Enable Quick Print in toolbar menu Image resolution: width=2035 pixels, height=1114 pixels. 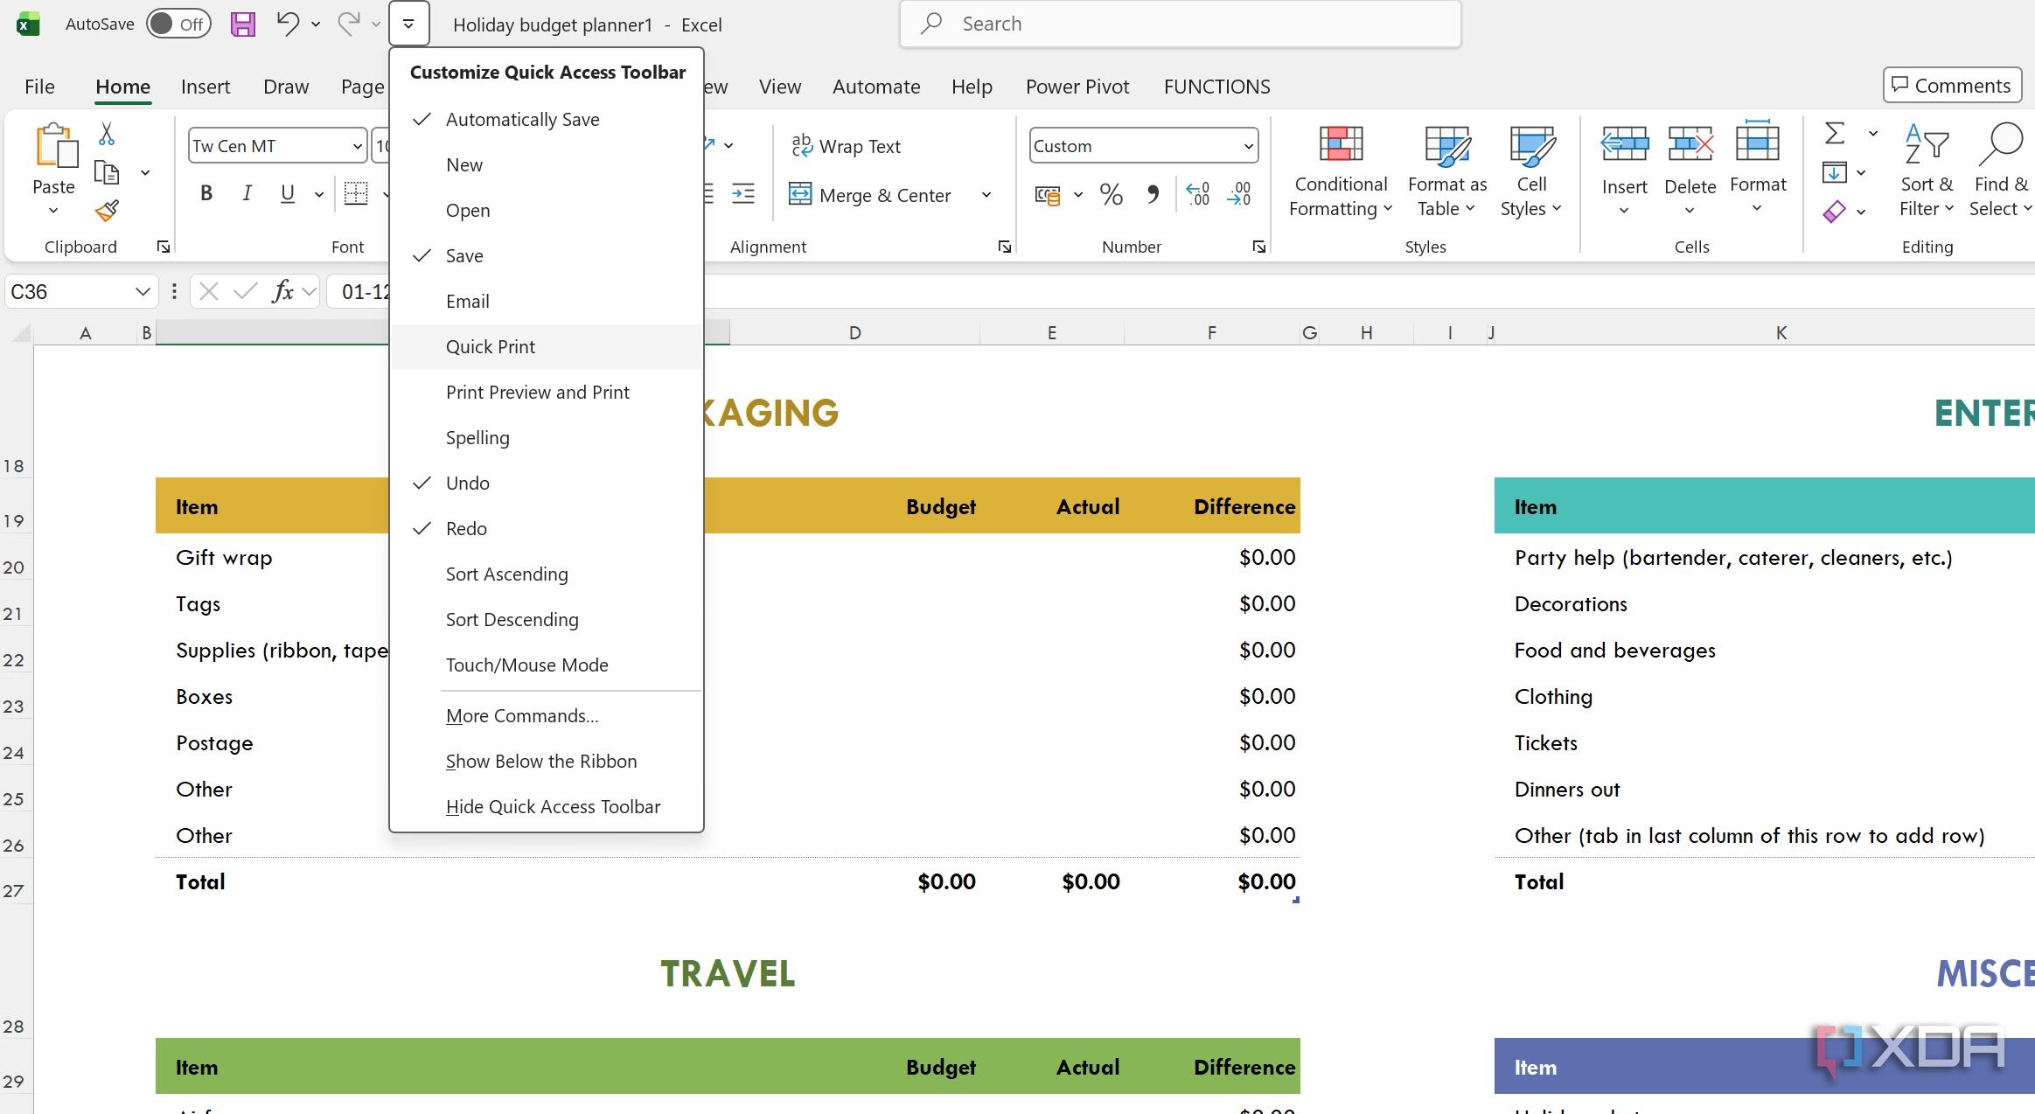pos(490,346)
